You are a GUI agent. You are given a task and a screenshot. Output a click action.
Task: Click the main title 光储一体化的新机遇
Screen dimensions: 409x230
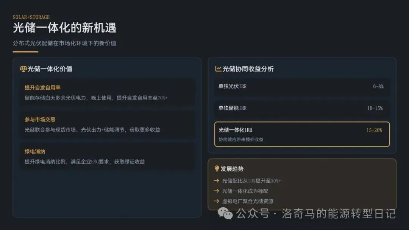pyautogui.click(x=64, y=28)
